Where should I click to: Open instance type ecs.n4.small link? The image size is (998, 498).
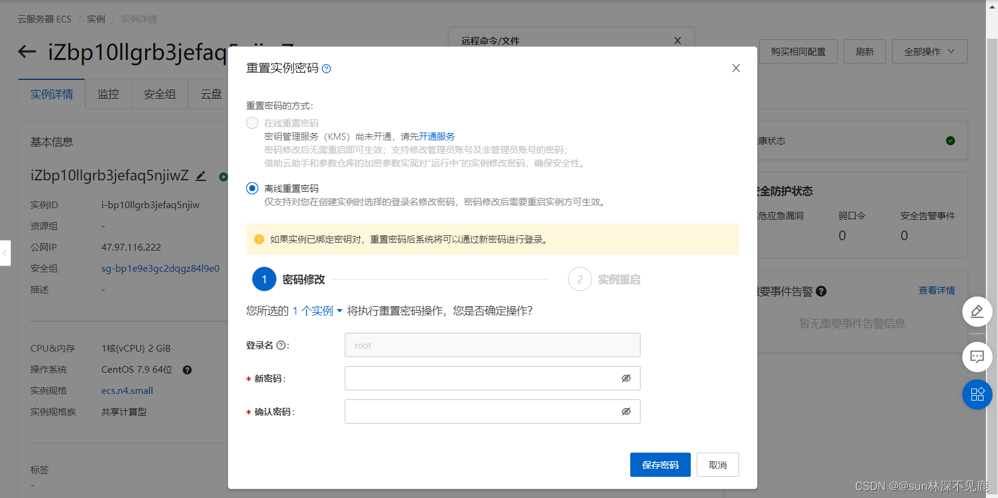[x=127, y=391]
